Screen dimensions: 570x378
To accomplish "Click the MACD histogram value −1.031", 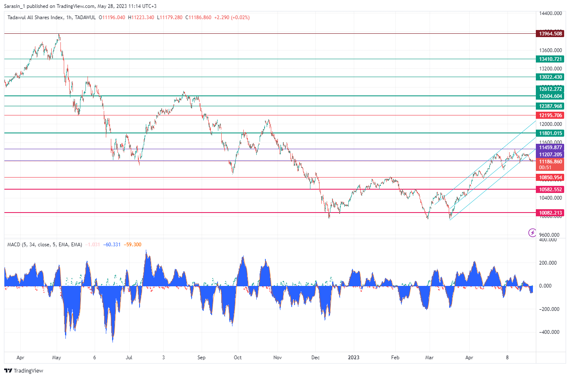I will point(92,245).
